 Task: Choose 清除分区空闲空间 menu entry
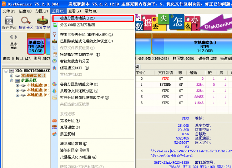93,150
